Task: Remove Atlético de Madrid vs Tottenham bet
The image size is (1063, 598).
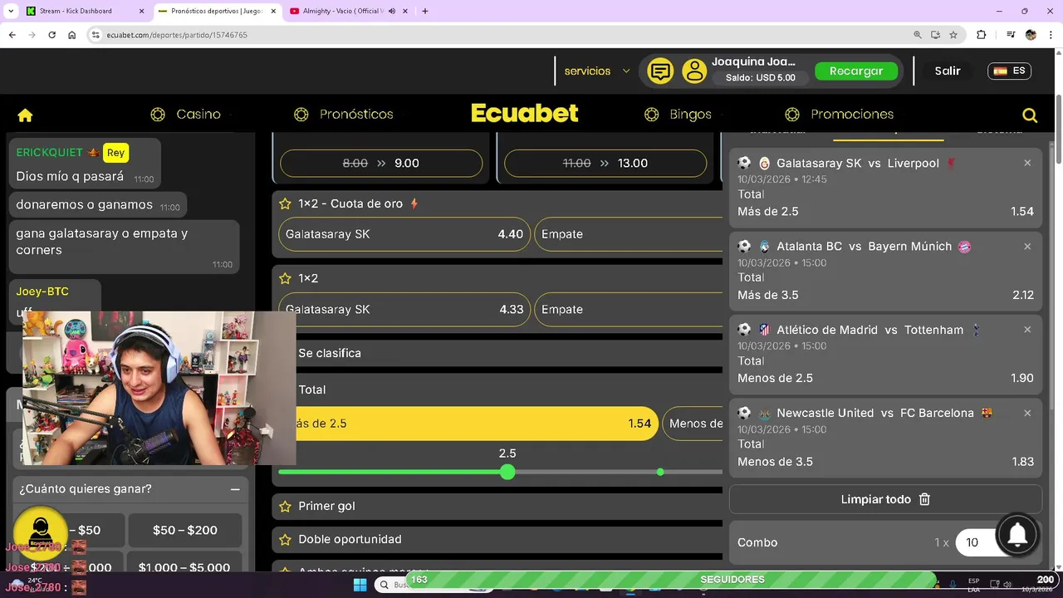Action: (x=1027, y=329)
